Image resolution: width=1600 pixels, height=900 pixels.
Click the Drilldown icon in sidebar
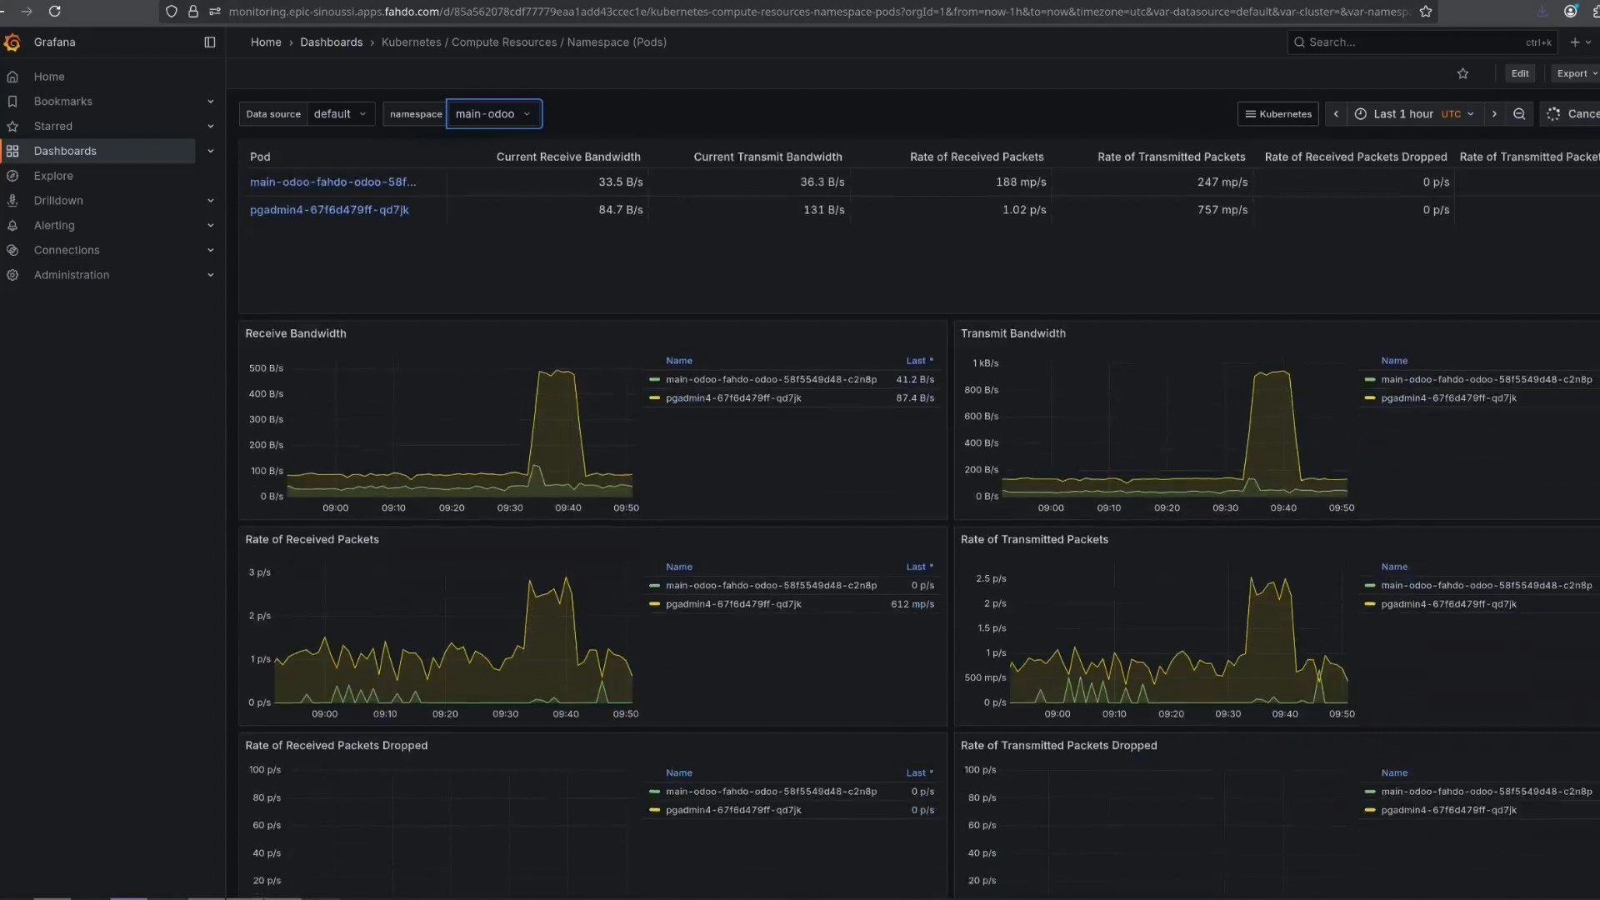[12, 201]
